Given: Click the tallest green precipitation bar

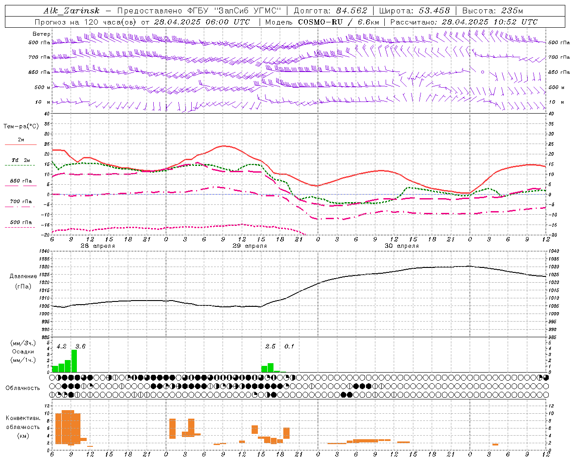Looking at the screenshot, I should (74, 361).
